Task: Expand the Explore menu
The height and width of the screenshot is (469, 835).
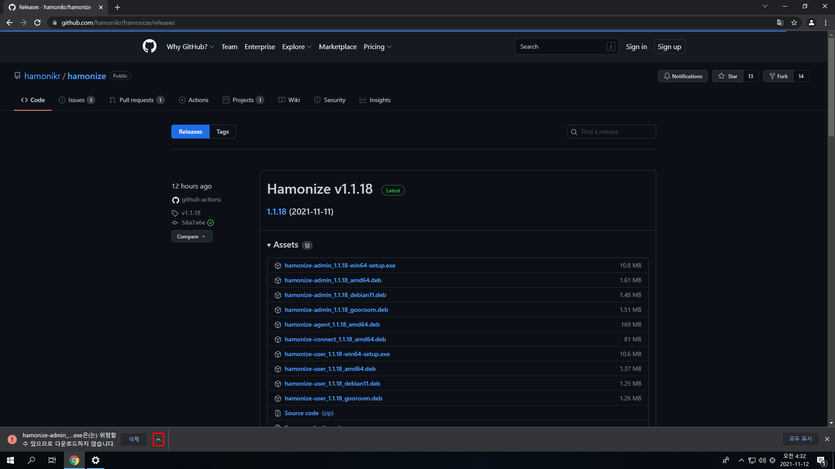Action: click(297, 46)
